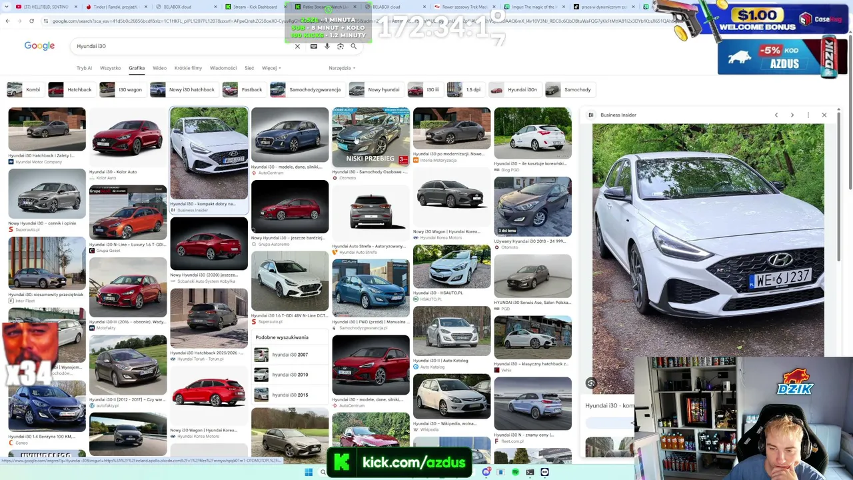The width and height of the screenshot is (853, 480).
Task: Filter images by Hatchback chip
Action: [71, 89]
